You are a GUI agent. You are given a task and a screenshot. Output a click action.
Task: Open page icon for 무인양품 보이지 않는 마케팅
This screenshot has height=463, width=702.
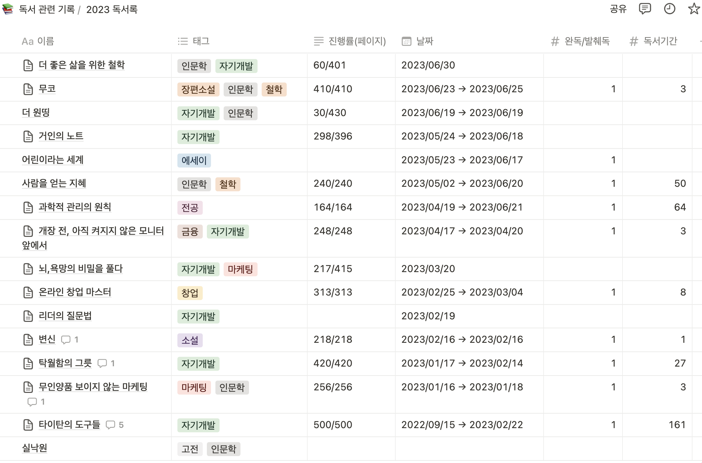tap(28, 387)
